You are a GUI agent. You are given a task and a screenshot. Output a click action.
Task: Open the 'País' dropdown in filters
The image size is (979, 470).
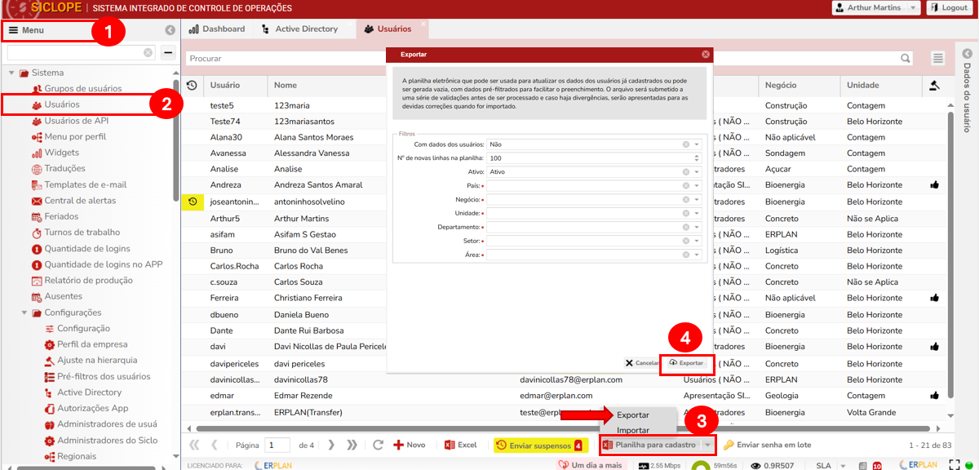(x=697, y=186)
